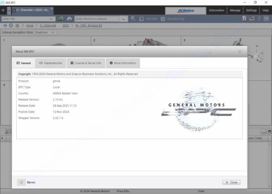272x194 pixels.
Task: Close About GM EPC dialog with X icon
Action: pyautogui.click(x=240, y=51)
